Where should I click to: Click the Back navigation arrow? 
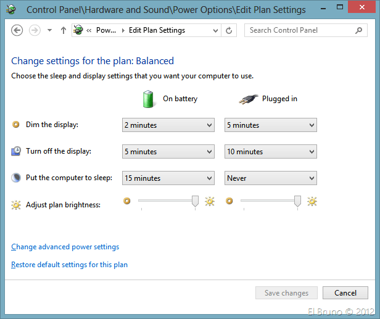[x=17, y=30]
